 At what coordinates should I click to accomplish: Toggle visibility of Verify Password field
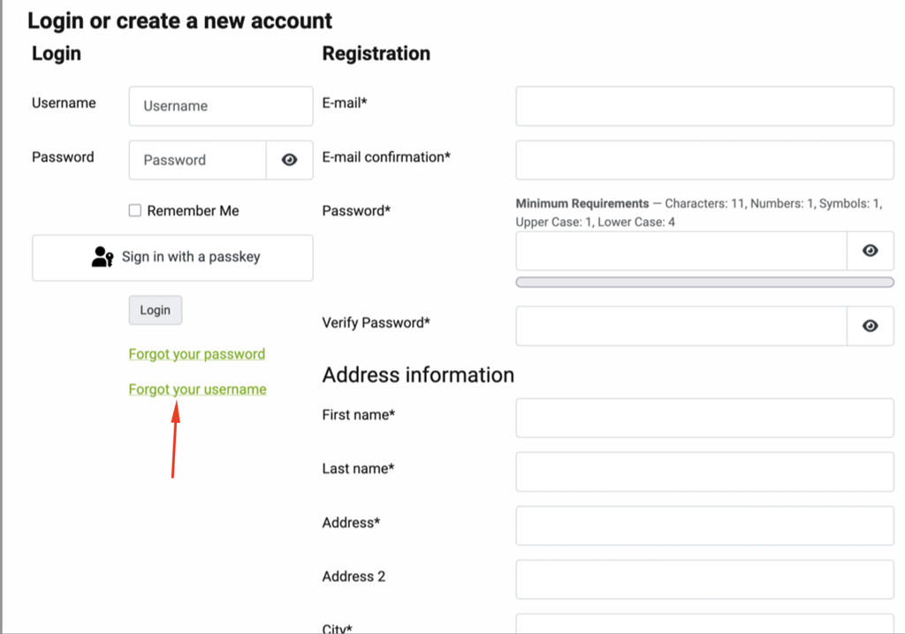click(871, 326)
